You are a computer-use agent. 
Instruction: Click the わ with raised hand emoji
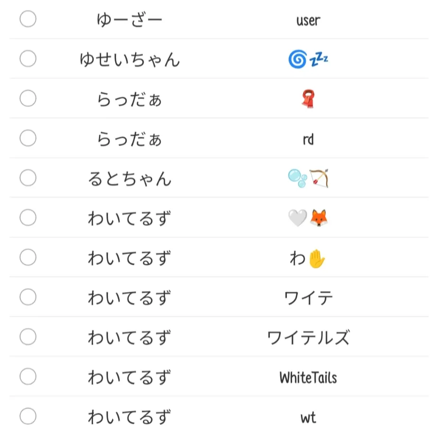click(x=308, y=259)
